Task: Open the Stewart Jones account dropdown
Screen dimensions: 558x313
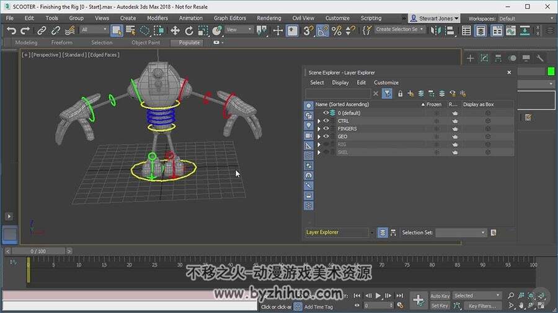Action: point(434,19)
